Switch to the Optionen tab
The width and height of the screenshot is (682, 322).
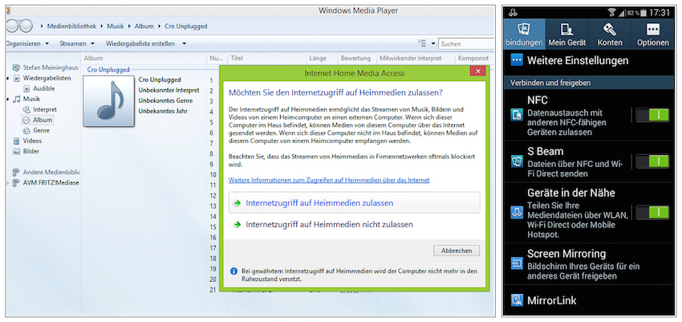(x=652, y=35)
